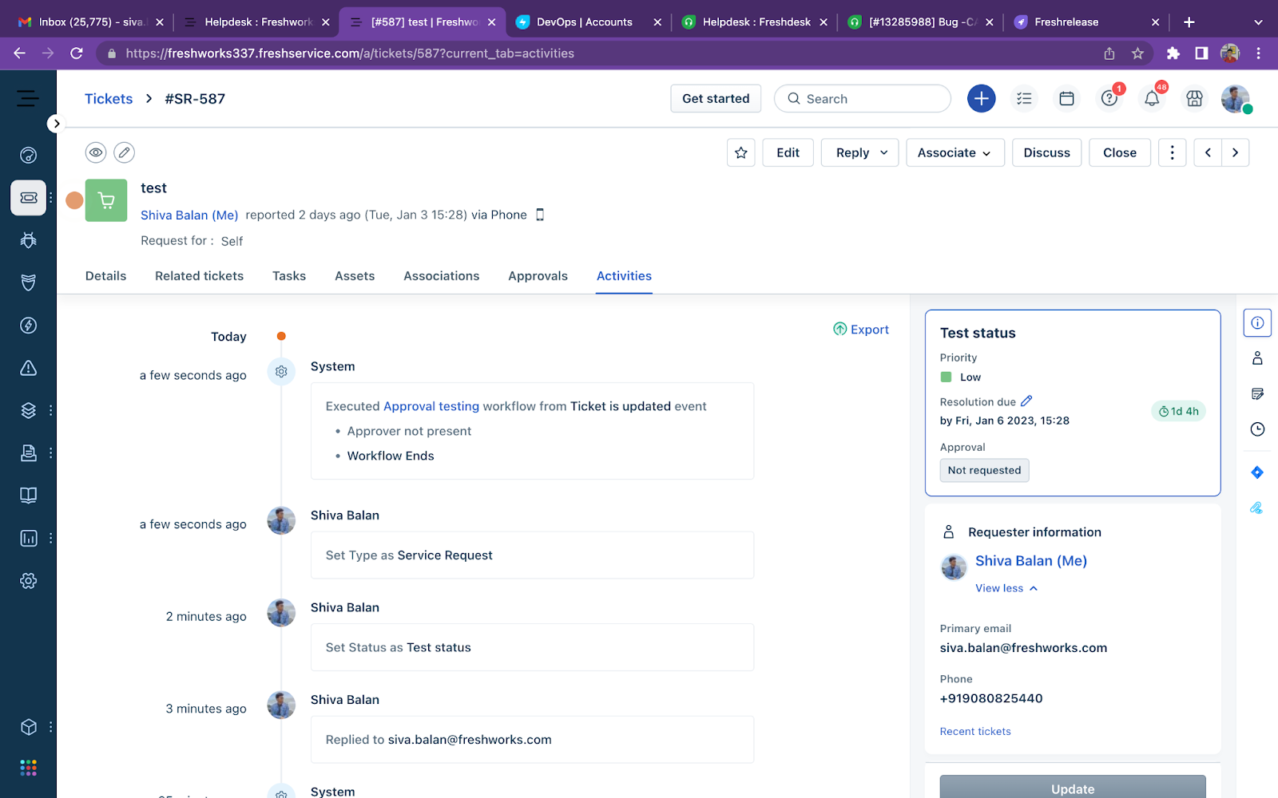Open the Analytics chart icon in sidebar
The image size is (1278, 798).
(x=28, y=539)
